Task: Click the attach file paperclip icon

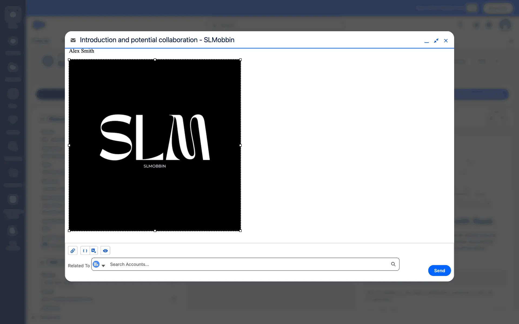Action: click(73, 251)
